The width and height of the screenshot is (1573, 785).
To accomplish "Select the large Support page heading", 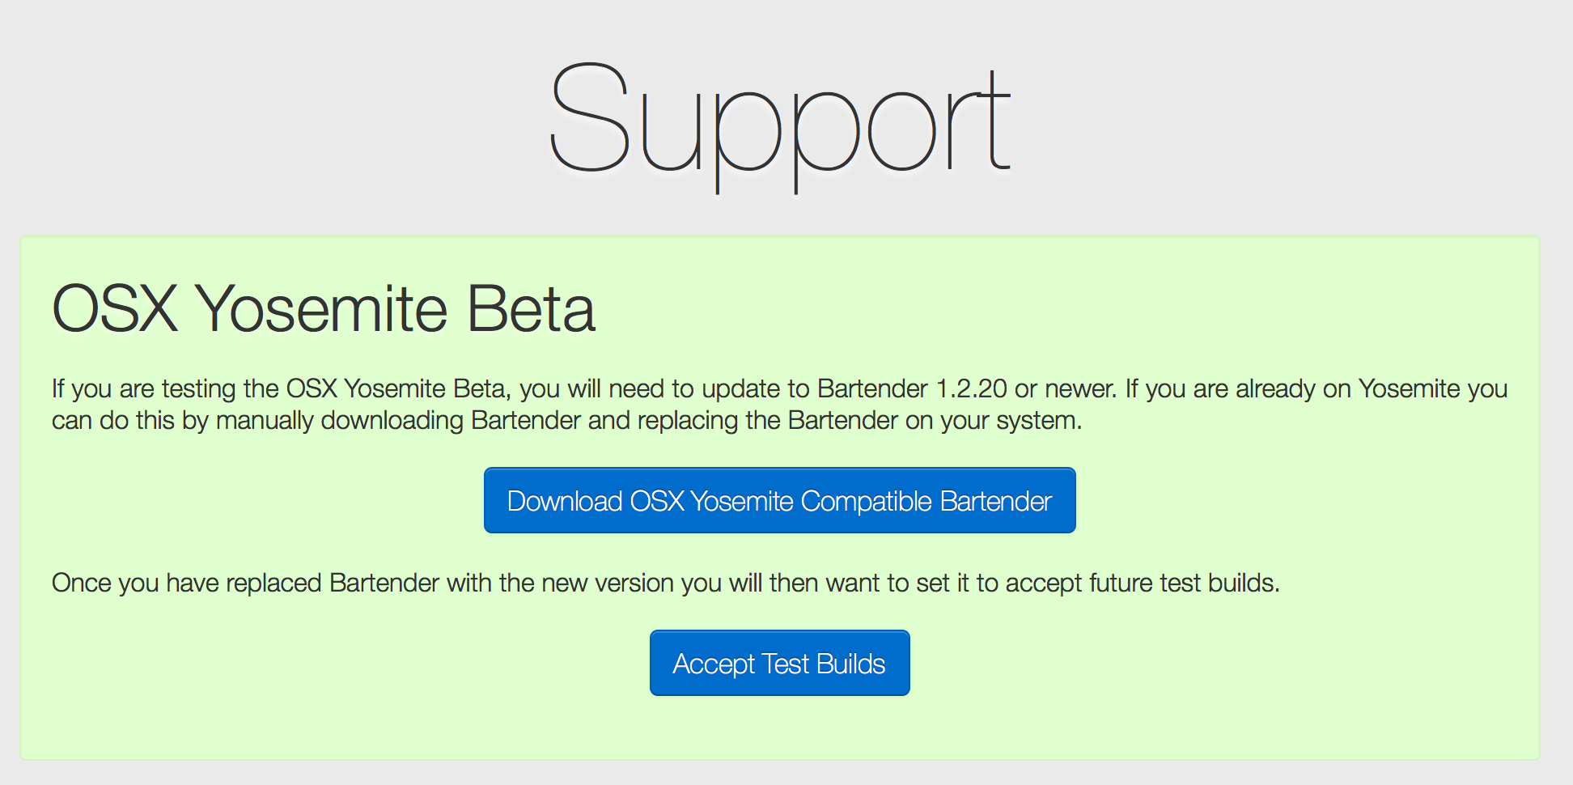I will point(779,125).
